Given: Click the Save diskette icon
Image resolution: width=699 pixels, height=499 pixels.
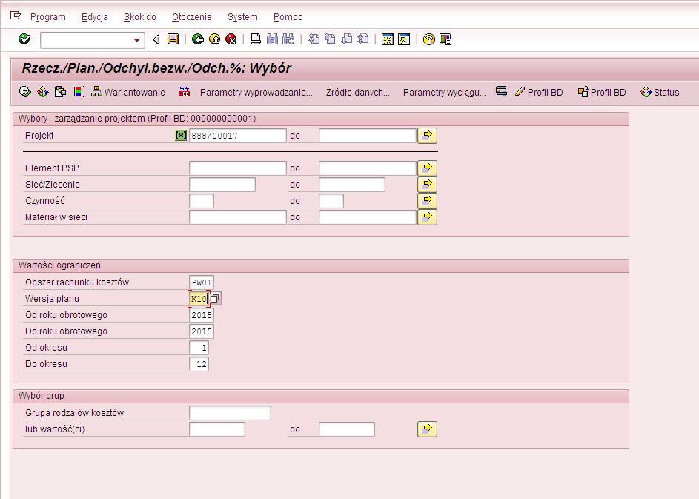Looking at the screenshot, I should coord(173,39).
